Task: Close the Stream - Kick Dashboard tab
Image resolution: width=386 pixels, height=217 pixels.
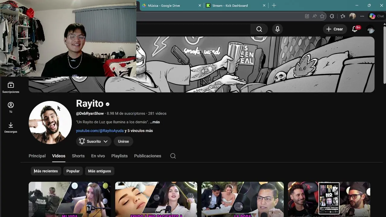Action: point(264,5)
